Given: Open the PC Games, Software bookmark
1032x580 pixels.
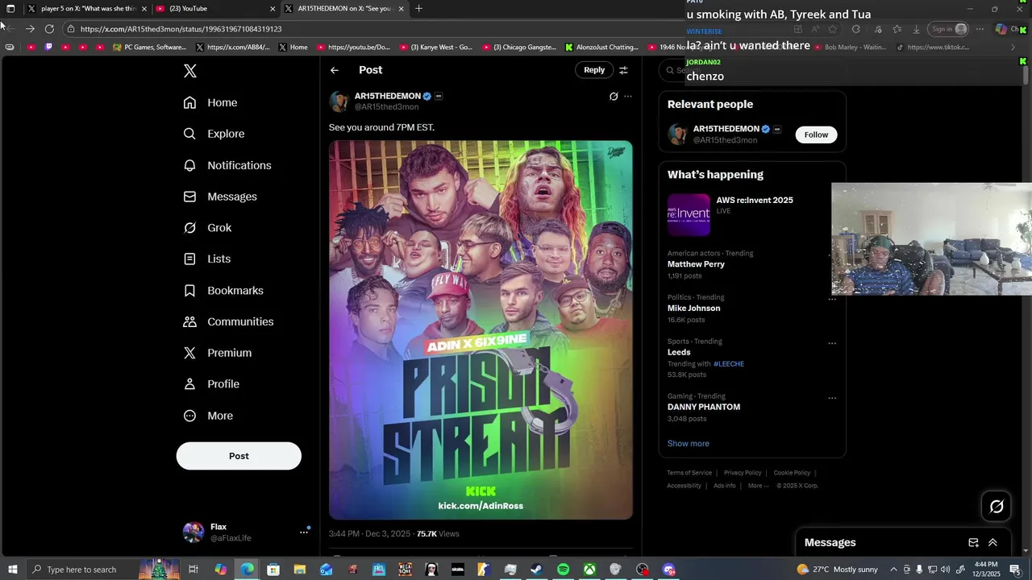Looking at the screenshot, I should (150, 48).
